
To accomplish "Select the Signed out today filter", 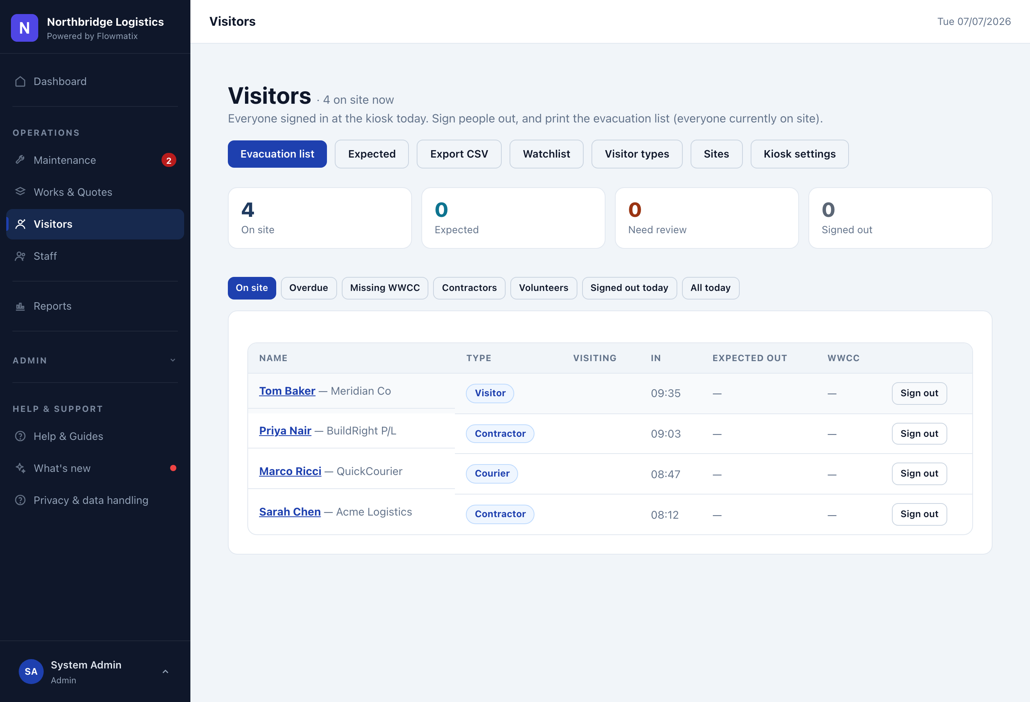I will coord(629,288).
